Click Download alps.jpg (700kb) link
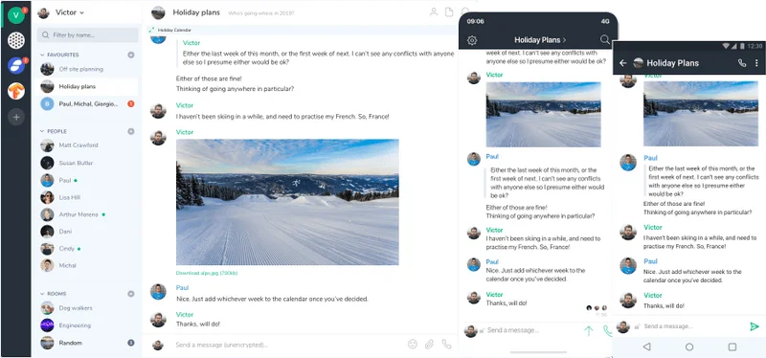The image size is (766, 358). [207, 273]
